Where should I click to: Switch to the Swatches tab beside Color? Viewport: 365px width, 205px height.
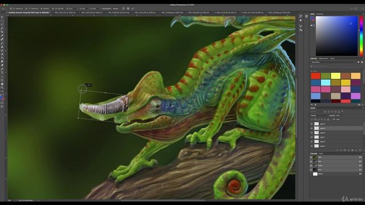(x=320, y=14)
